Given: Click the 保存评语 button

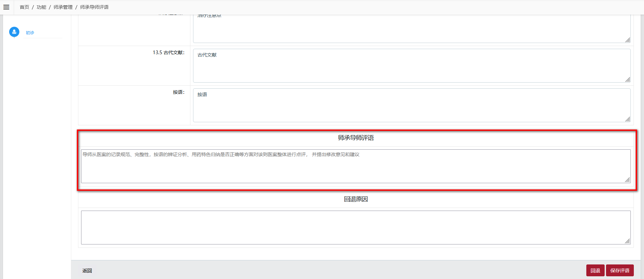Looking at the screenshot, I should click(620, 271).
